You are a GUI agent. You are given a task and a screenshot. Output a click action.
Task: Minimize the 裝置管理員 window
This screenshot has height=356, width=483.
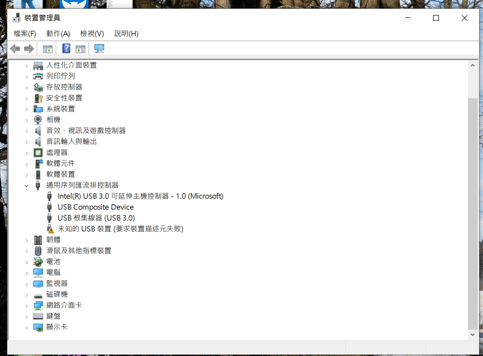click(408, 18)
